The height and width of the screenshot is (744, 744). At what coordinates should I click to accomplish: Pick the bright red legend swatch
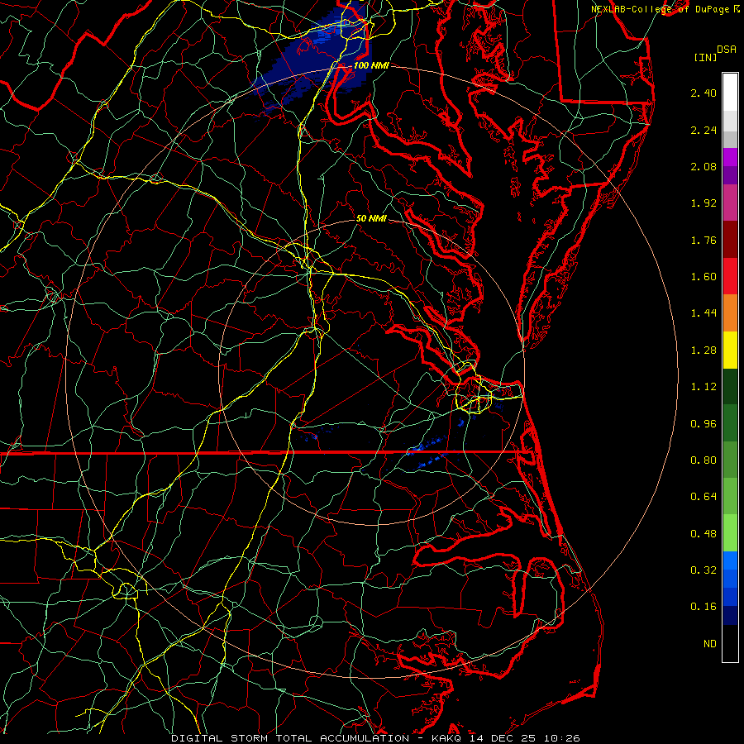point(730,276)
